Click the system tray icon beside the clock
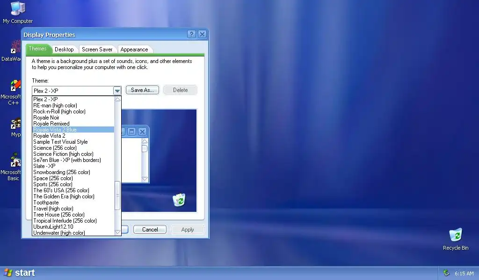This screenshot has height=280, width=479. [x=446, y=273]
